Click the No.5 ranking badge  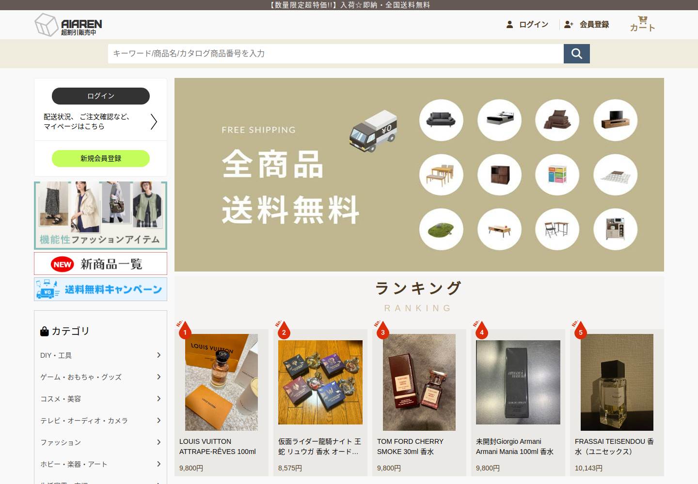pos(579,330)
